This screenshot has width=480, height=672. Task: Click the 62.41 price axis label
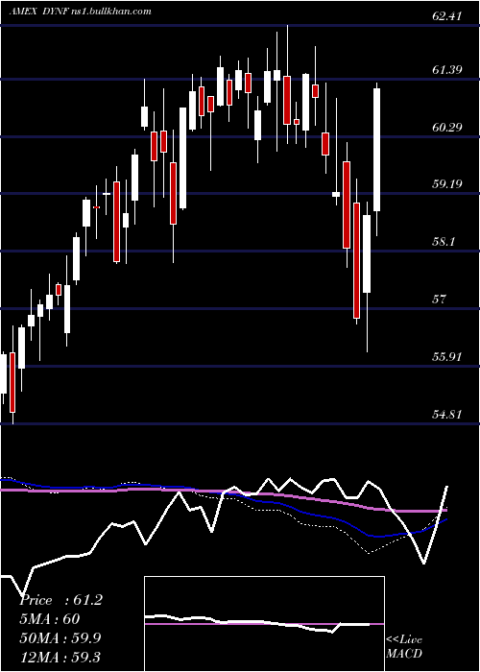click(447, 16)
